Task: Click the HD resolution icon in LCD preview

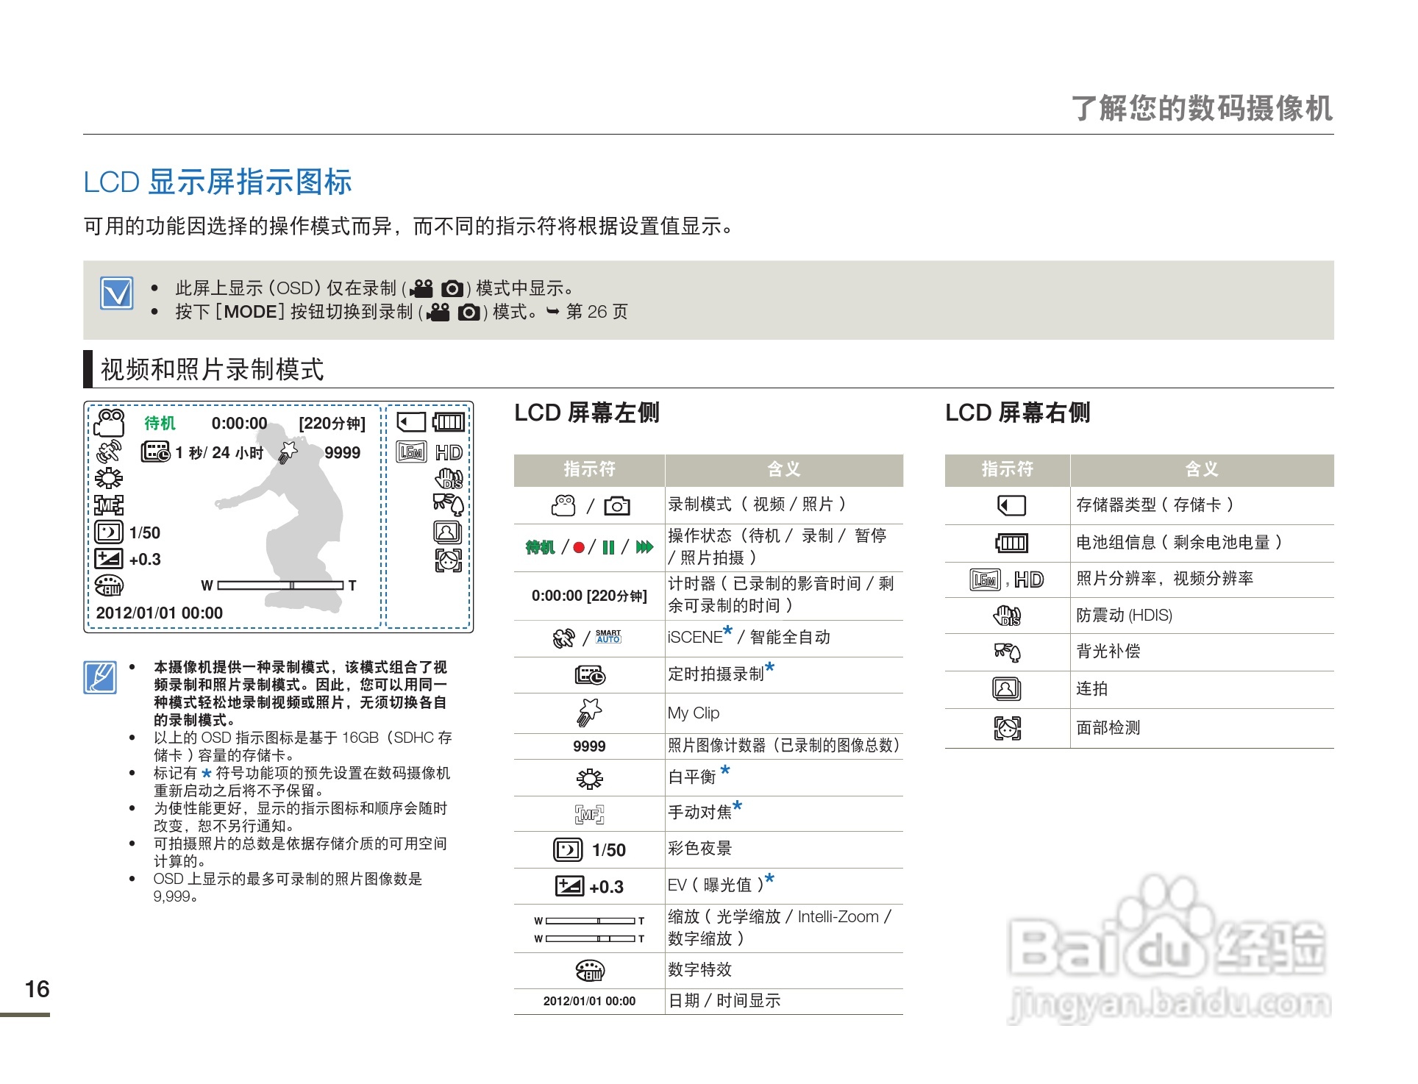Action: pyautogui.click(x=449, y=452)
